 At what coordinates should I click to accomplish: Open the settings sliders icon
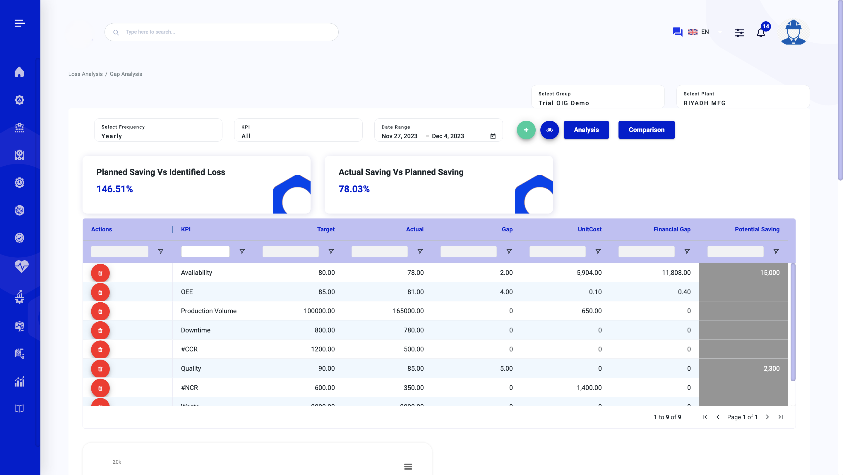point(739,32)
